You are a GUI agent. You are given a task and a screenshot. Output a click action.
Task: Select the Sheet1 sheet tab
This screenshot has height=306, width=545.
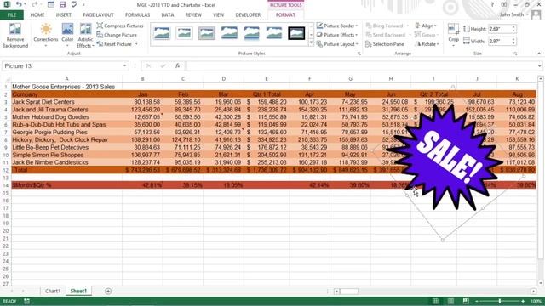point(78,291)
